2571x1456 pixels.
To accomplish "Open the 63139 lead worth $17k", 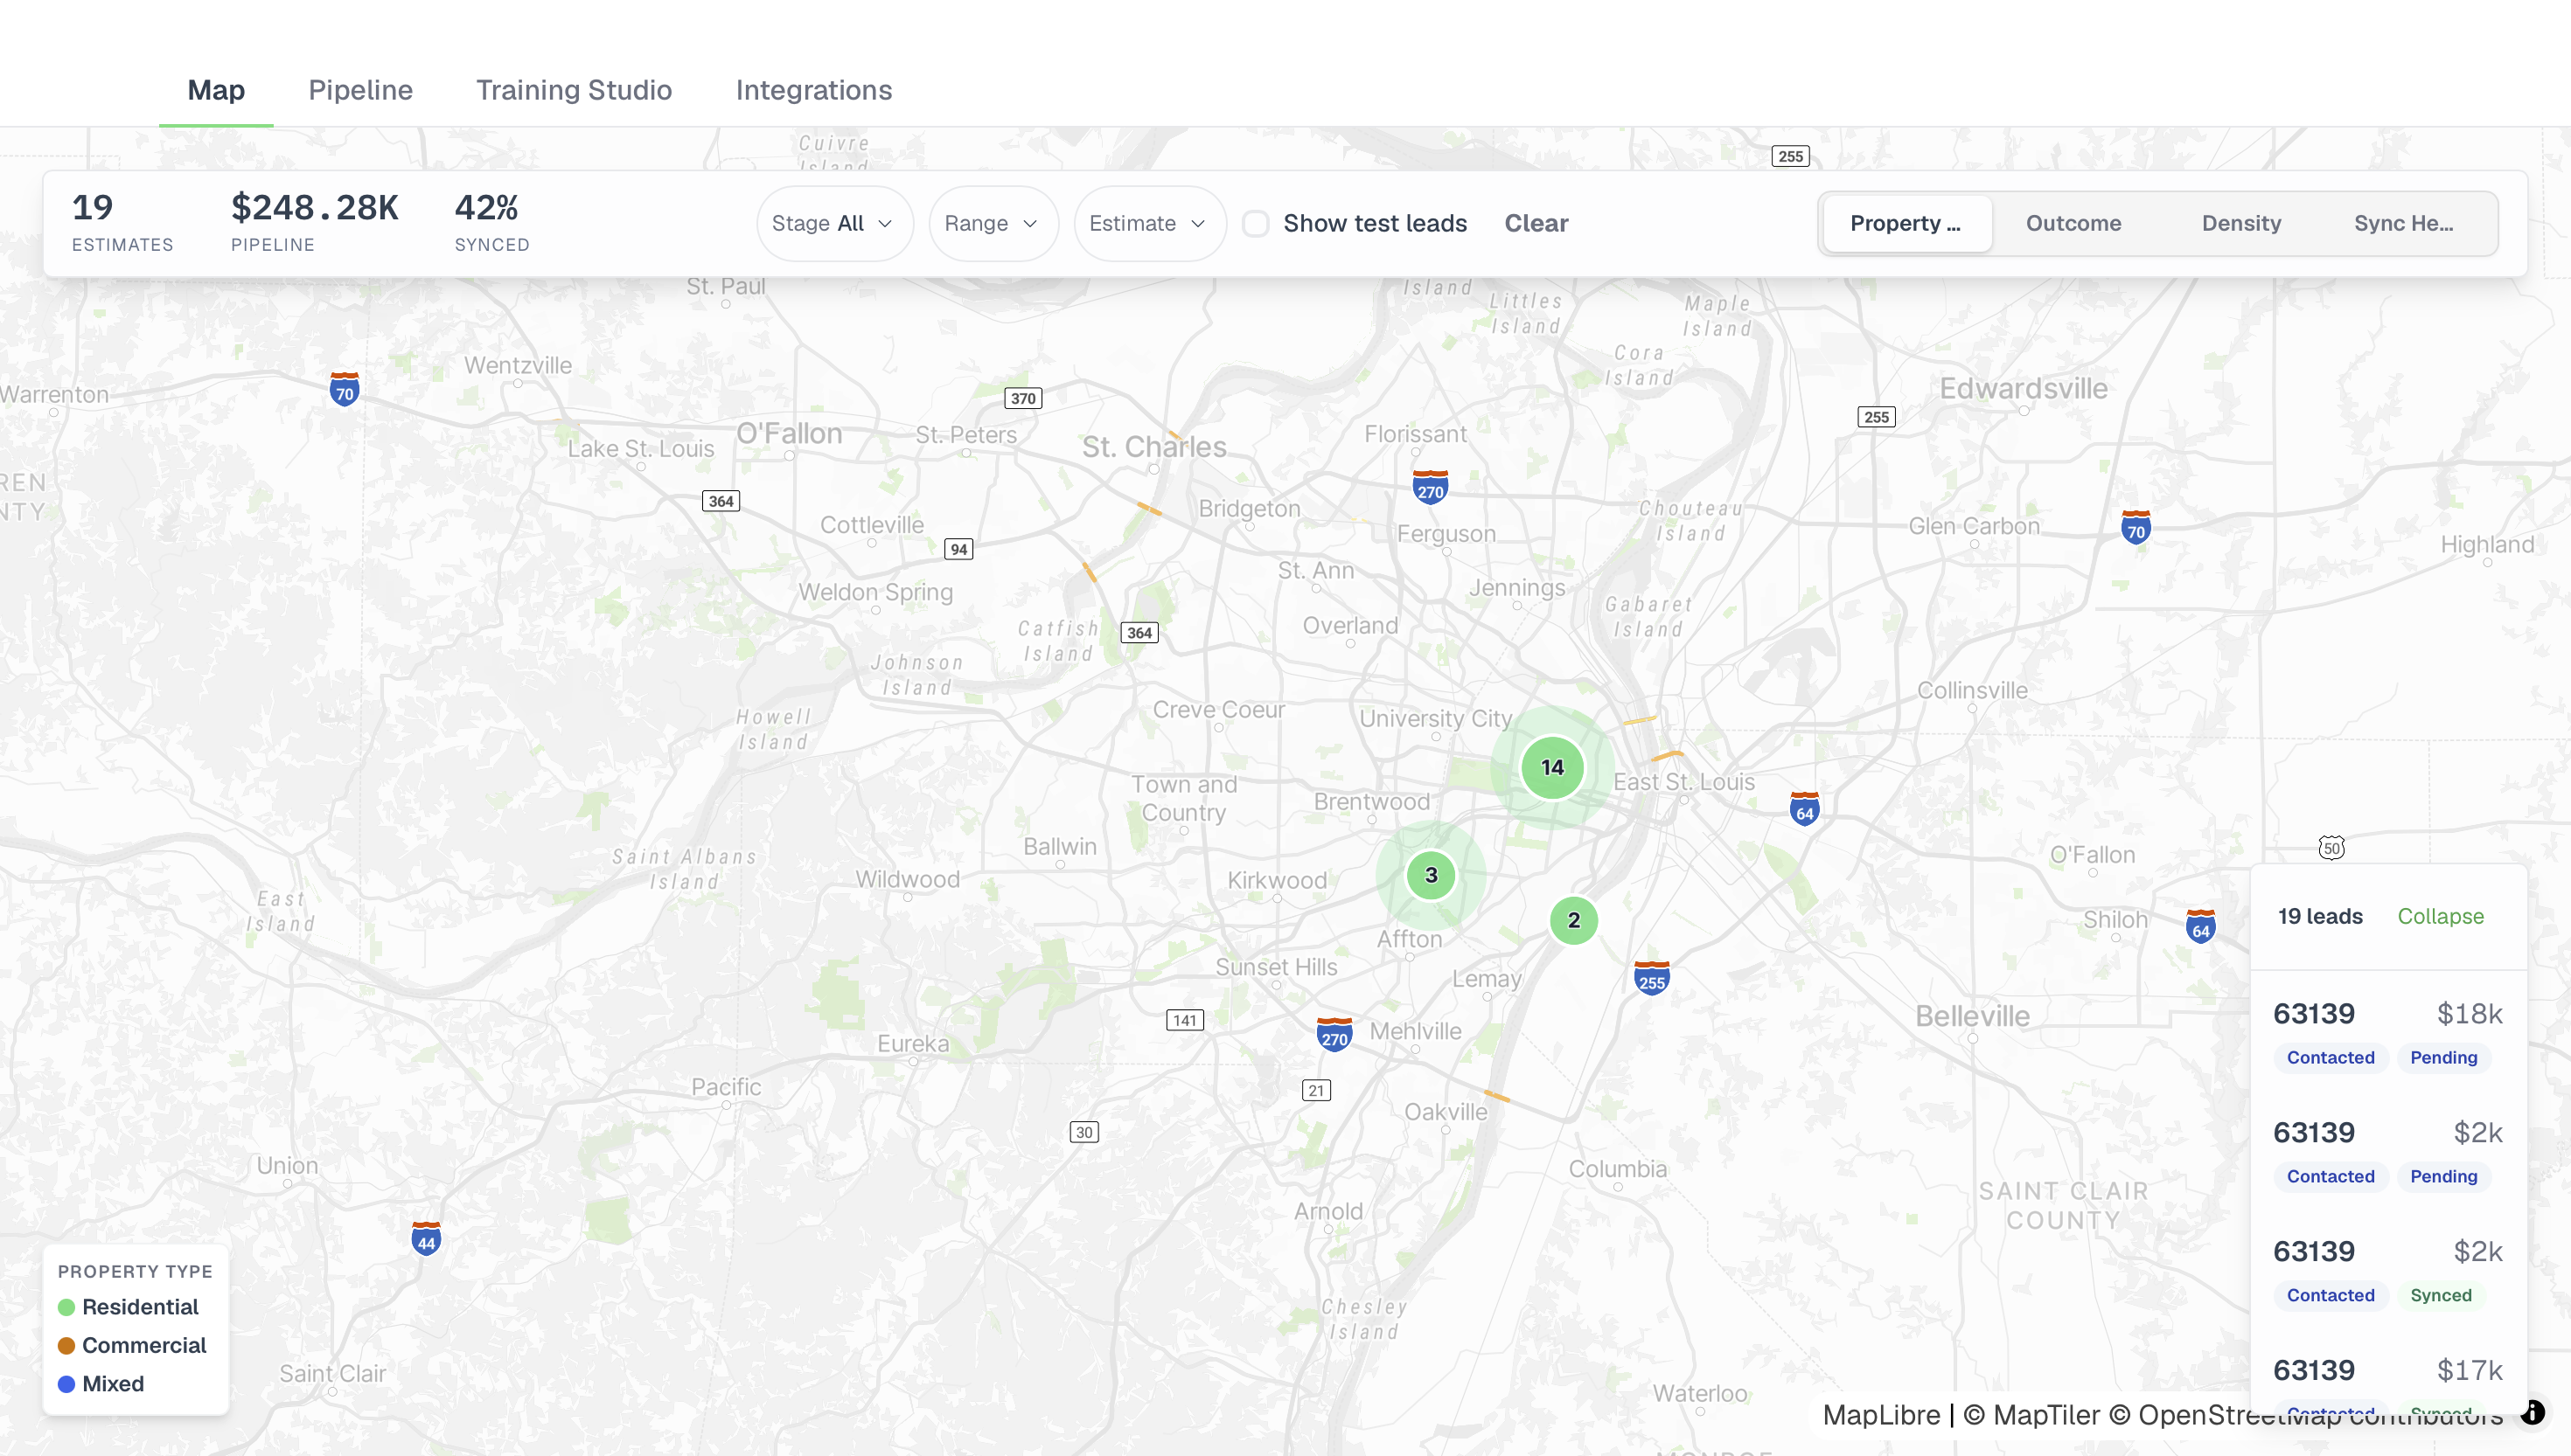I will click(x=2388, y=1390).
